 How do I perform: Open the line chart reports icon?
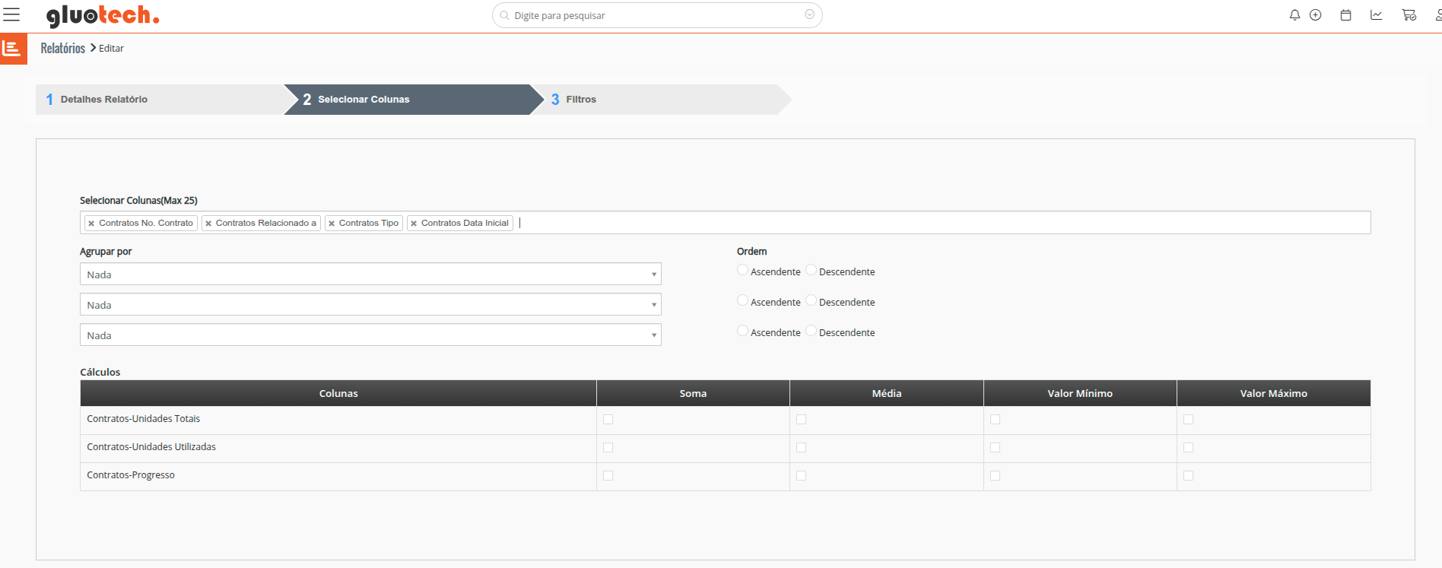(x=1376, y=15)
